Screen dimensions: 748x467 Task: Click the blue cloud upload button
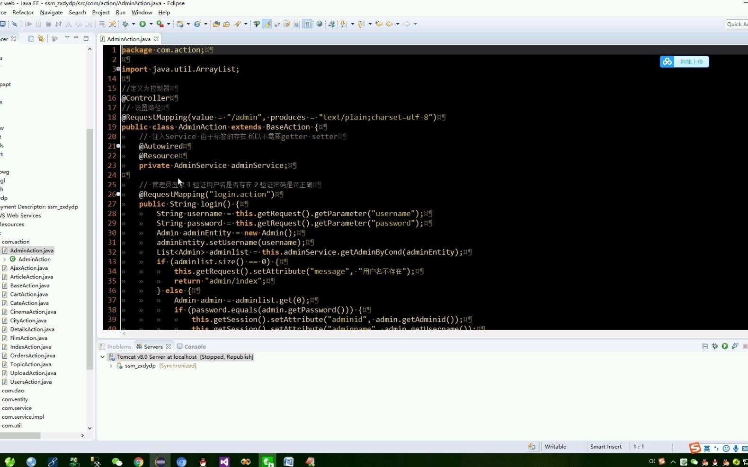coord(684,61)
